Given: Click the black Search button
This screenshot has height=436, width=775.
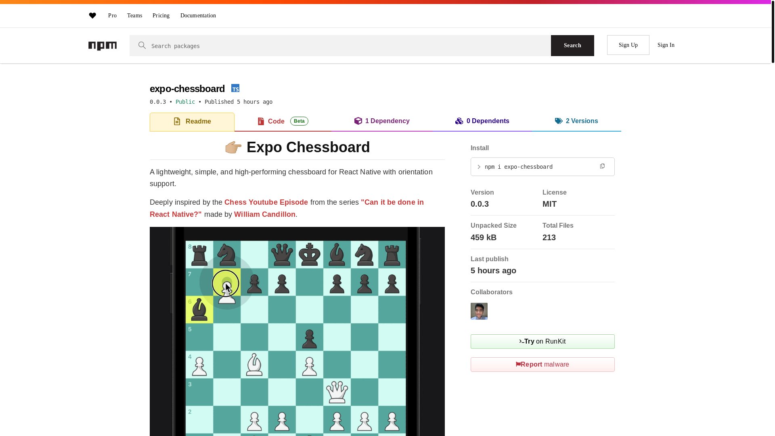Looking at the screenshot, I should [x=572, y=46].
